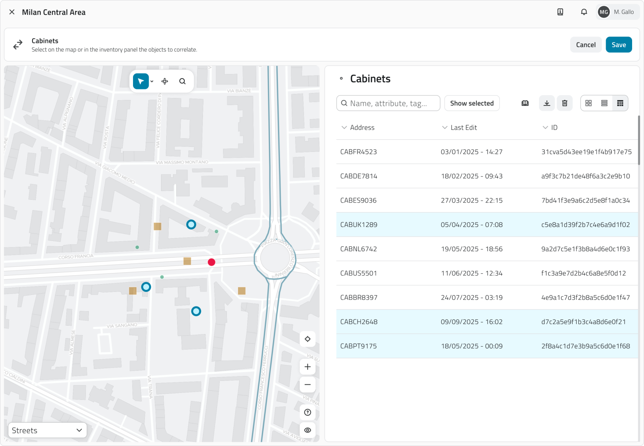Switch to grid card view
This screenshot has height=446, width=644.
coord(588,103)
